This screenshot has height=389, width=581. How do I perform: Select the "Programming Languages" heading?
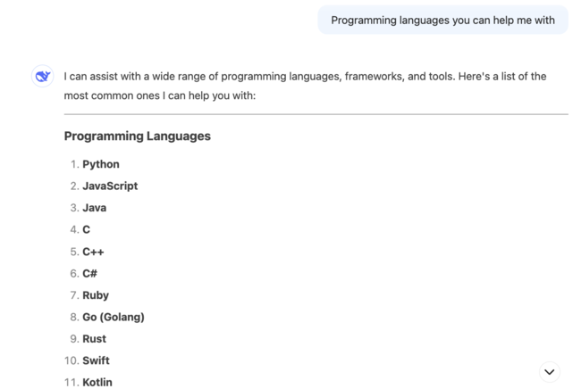137,137
